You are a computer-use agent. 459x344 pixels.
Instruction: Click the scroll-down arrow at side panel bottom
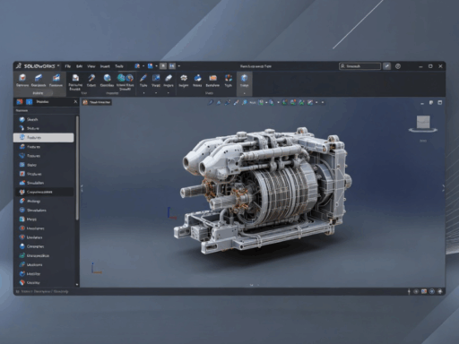pos(77,285)
